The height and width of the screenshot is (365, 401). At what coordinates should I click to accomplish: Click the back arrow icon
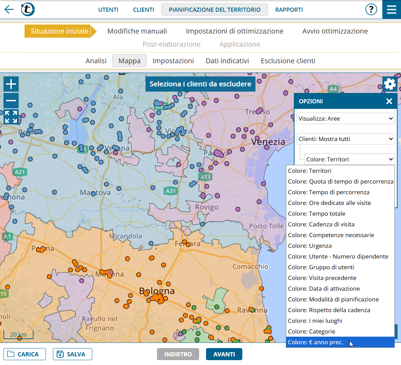(x=9, y=9)
